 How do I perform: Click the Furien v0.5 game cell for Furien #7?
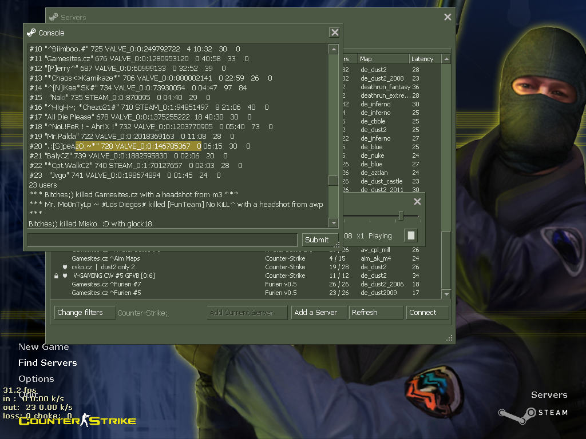click(x=281, y=284)
